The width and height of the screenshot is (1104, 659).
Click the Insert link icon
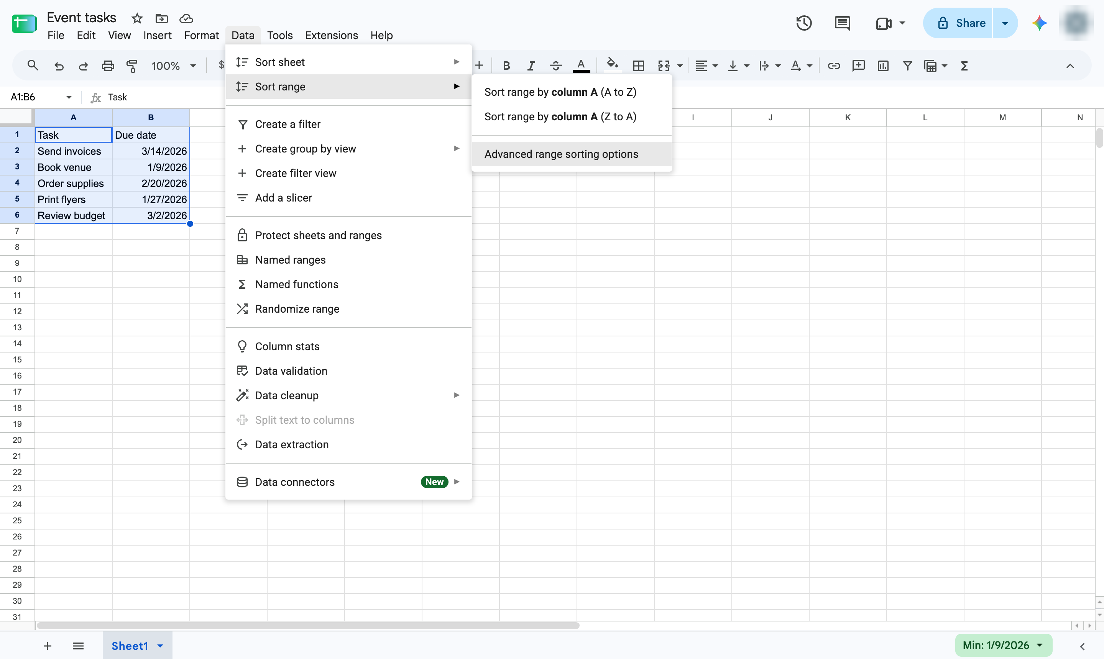pyautogui.click(x=834, y=66)
